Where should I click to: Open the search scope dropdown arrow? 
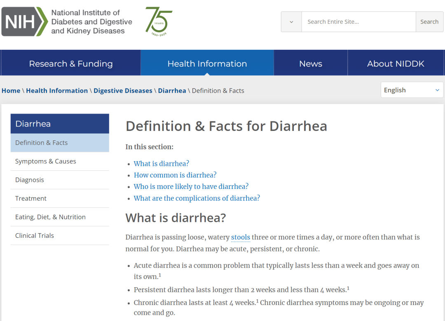pyautogui.click(x=291, y=22)
